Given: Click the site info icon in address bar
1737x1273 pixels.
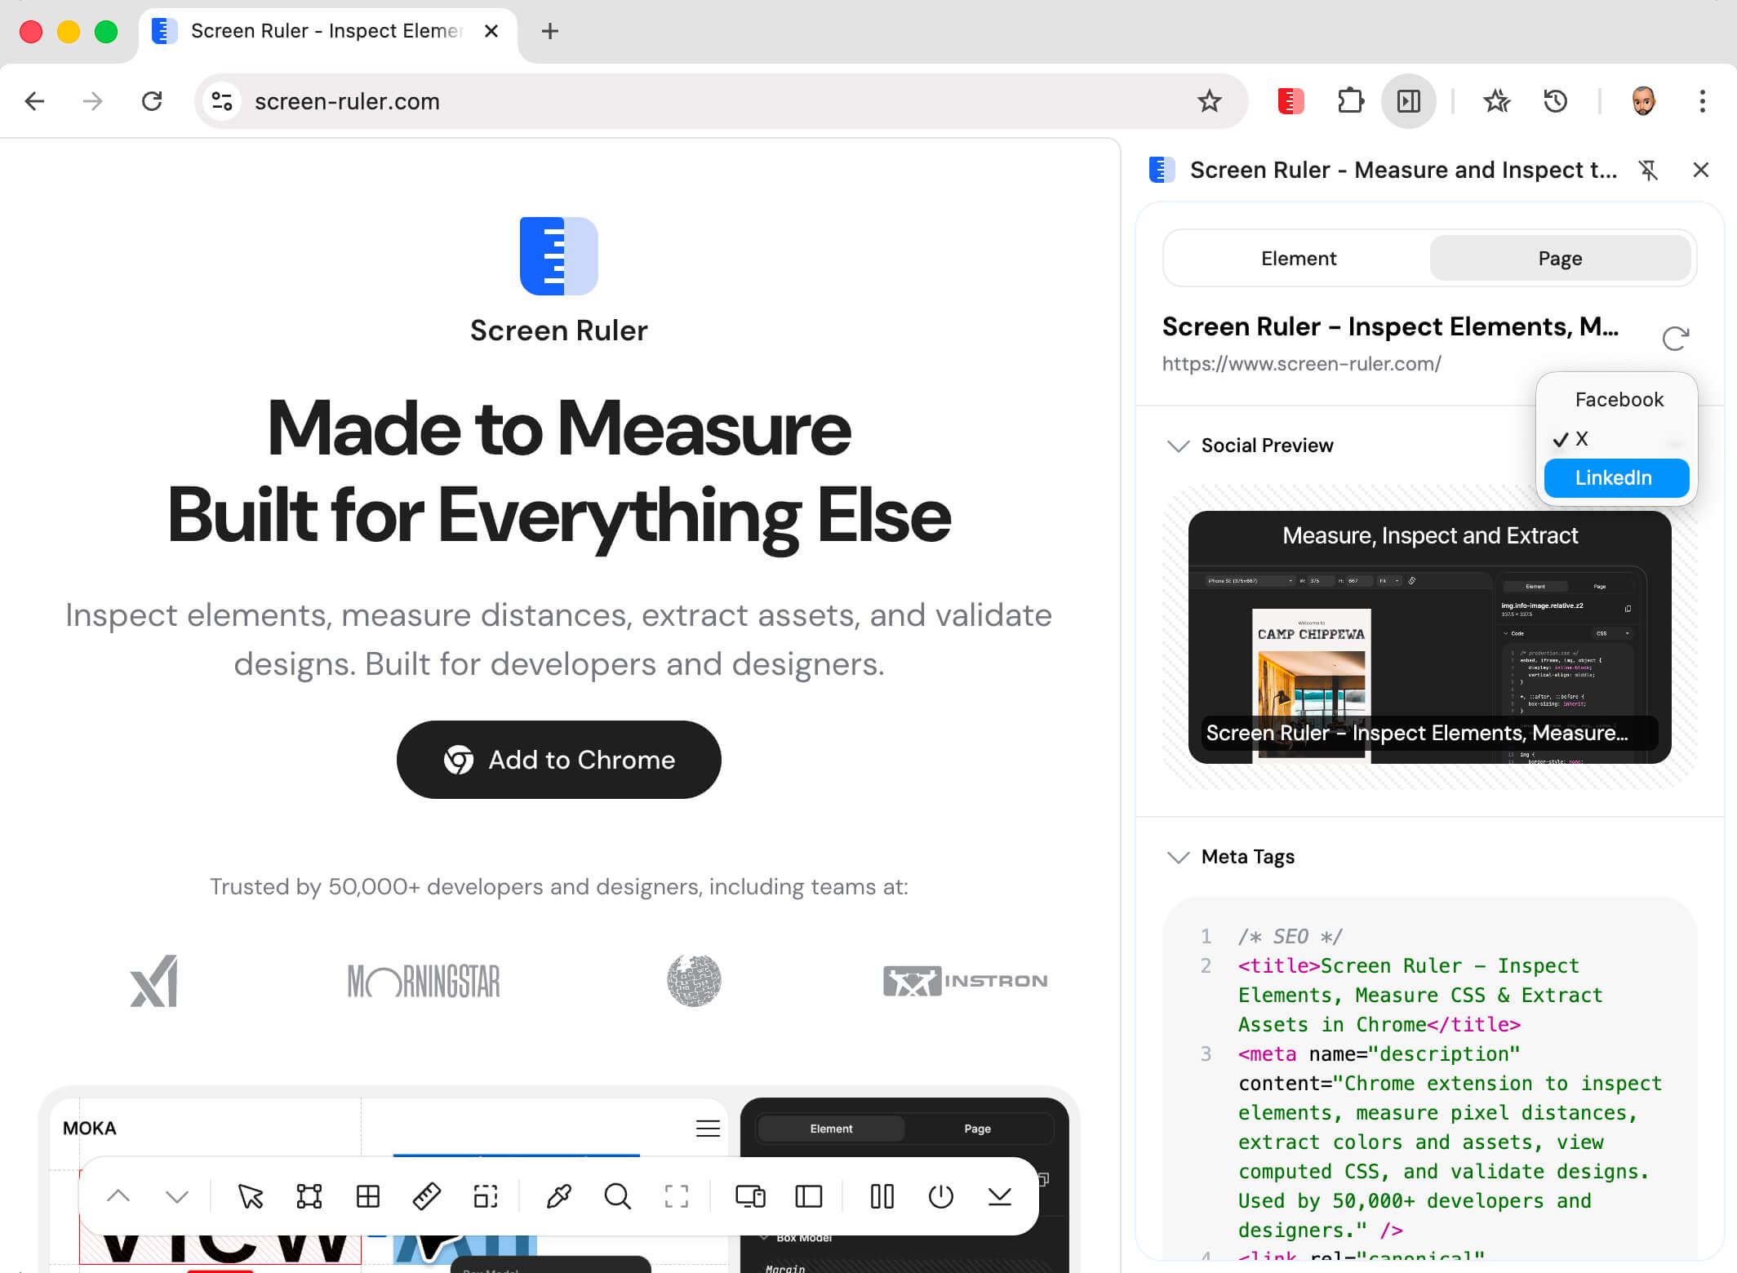Looking at the screenshot, I should 222,101.
